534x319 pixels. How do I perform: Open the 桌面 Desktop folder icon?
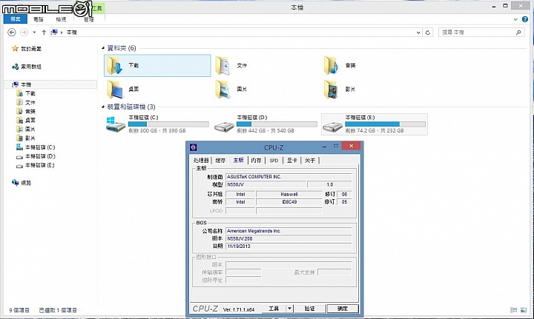tap(114, 89)
